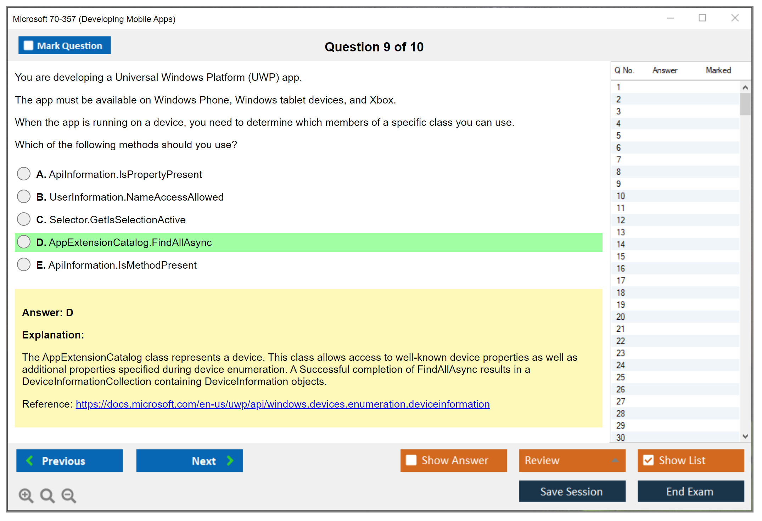
Task: Select question 27 in the list
Action: (x=621, y=402)
